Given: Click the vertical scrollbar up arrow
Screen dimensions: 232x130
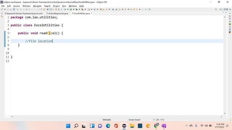Looking at the screenshot, I should 225,17.
